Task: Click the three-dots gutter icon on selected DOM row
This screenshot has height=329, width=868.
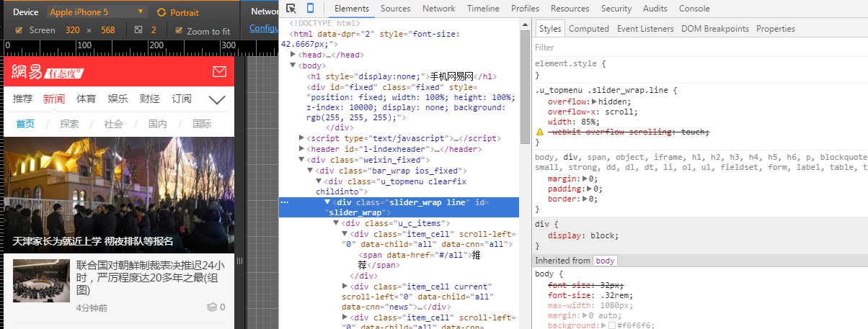Action: pos(284,202)
